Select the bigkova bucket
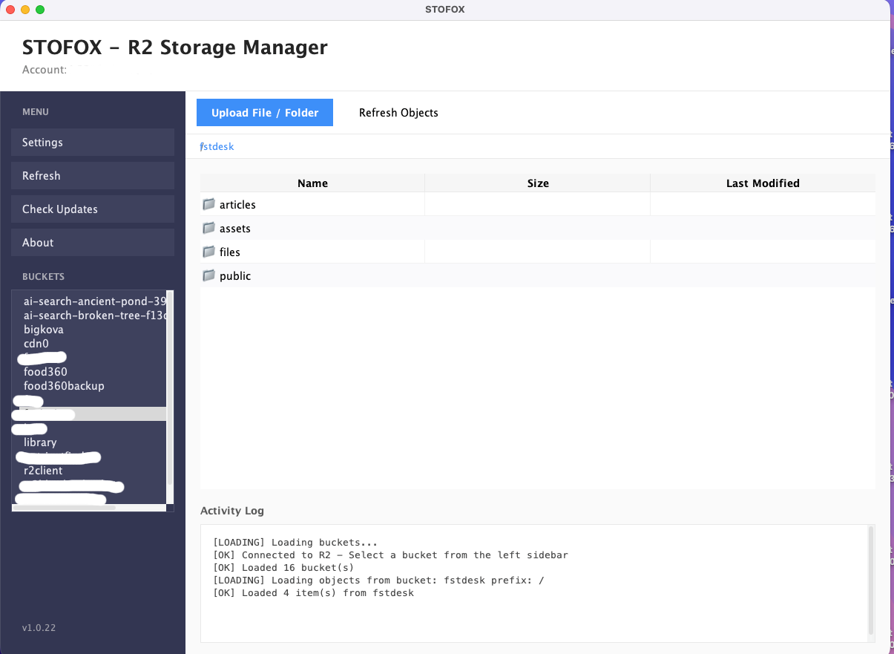The height and width of the screenshot is (654, 894). tap(44, 330)
